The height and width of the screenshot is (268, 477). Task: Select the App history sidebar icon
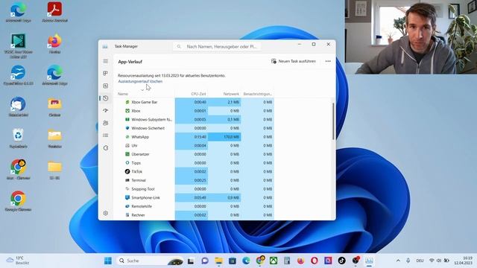(106, 98)
